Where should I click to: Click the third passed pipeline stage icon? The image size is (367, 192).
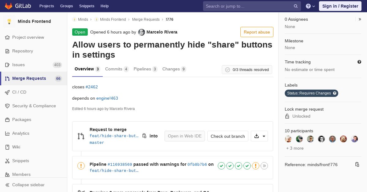point(239,166)
